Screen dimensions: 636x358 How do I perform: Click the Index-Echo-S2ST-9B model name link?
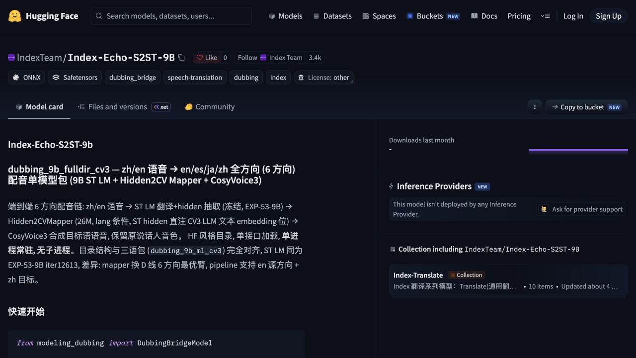pos(121,58)
